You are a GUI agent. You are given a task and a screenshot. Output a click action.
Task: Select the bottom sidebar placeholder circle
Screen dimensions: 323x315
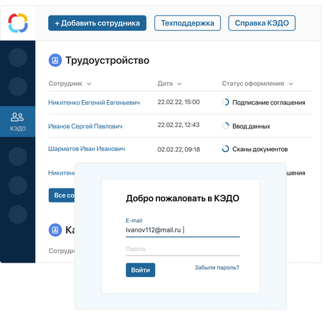[x=17, y=214]
